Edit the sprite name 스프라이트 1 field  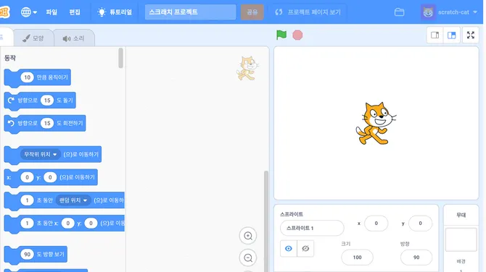312,228
